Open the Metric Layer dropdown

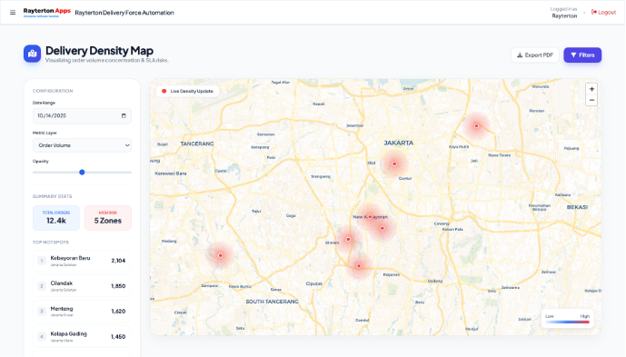[82, 145]
